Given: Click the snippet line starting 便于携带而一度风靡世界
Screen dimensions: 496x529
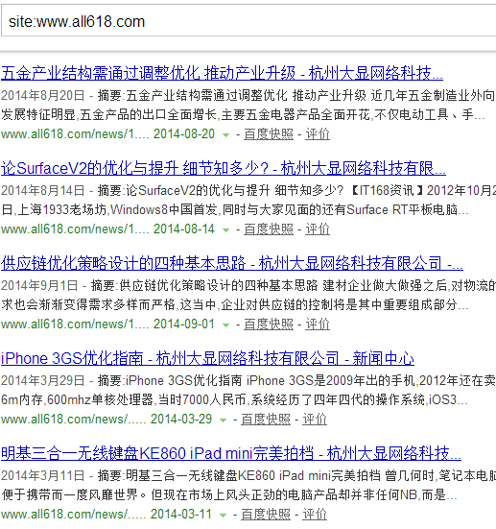Looking at the screenshot, I should pyautogui.click(x=229, y=495).
